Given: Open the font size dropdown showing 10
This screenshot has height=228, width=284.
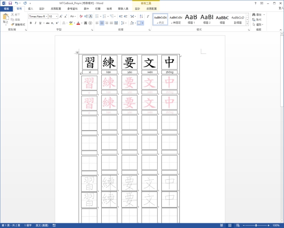Looking at the screenshot, I should 56,16.
